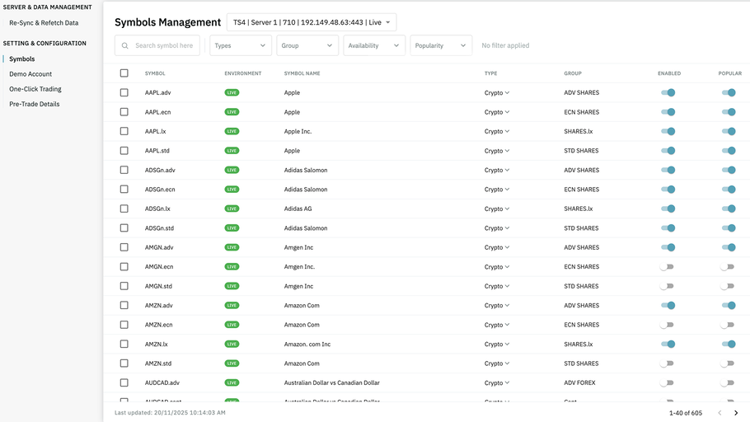Viewport: 750px width, 422px height.
Task: Open the Types filter dropdown
Action: tap(241, 45)
